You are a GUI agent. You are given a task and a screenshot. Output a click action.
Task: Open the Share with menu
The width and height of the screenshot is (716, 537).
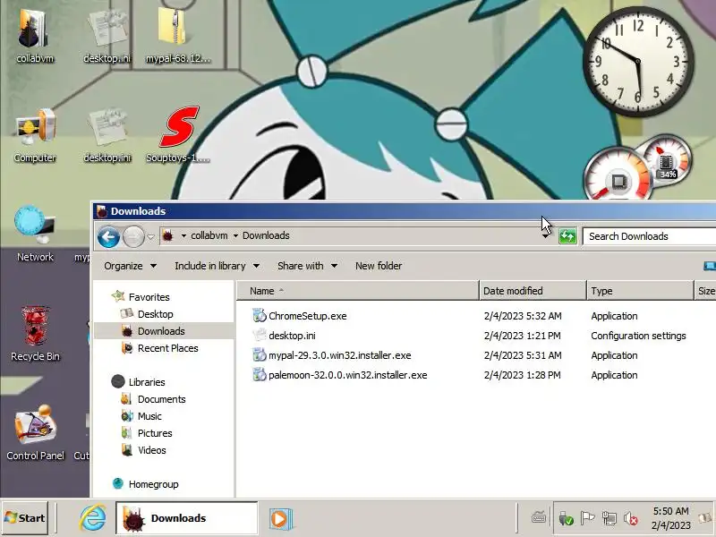pyautogui.click(x=307, y=266)
